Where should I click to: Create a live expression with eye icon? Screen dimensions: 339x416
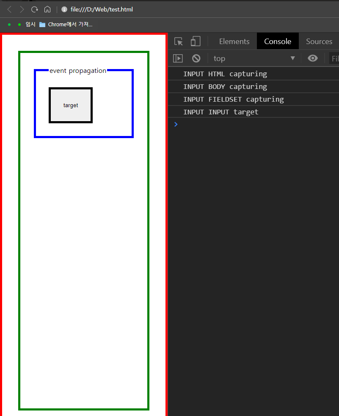313,58
